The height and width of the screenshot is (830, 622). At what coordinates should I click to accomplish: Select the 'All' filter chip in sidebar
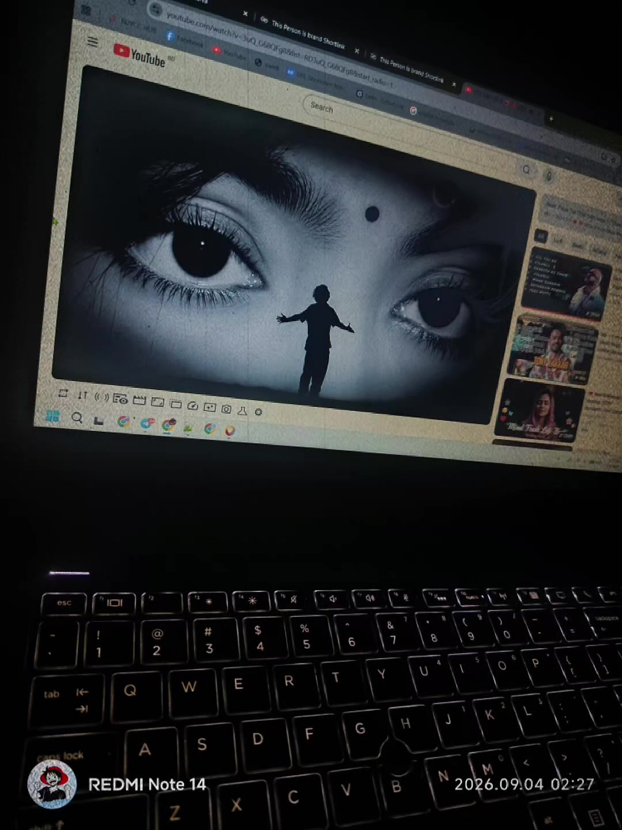[541, 235]
